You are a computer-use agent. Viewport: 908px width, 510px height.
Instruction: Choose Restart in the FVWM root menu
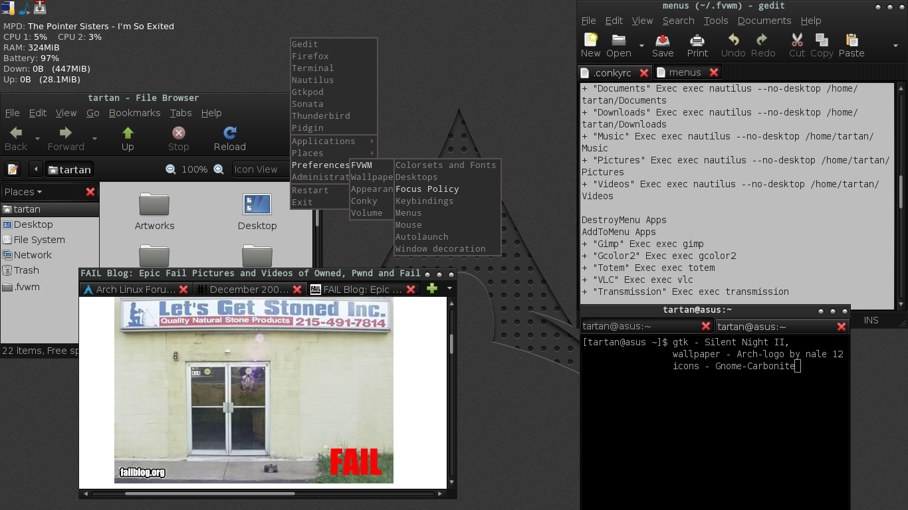click(319, 191)
